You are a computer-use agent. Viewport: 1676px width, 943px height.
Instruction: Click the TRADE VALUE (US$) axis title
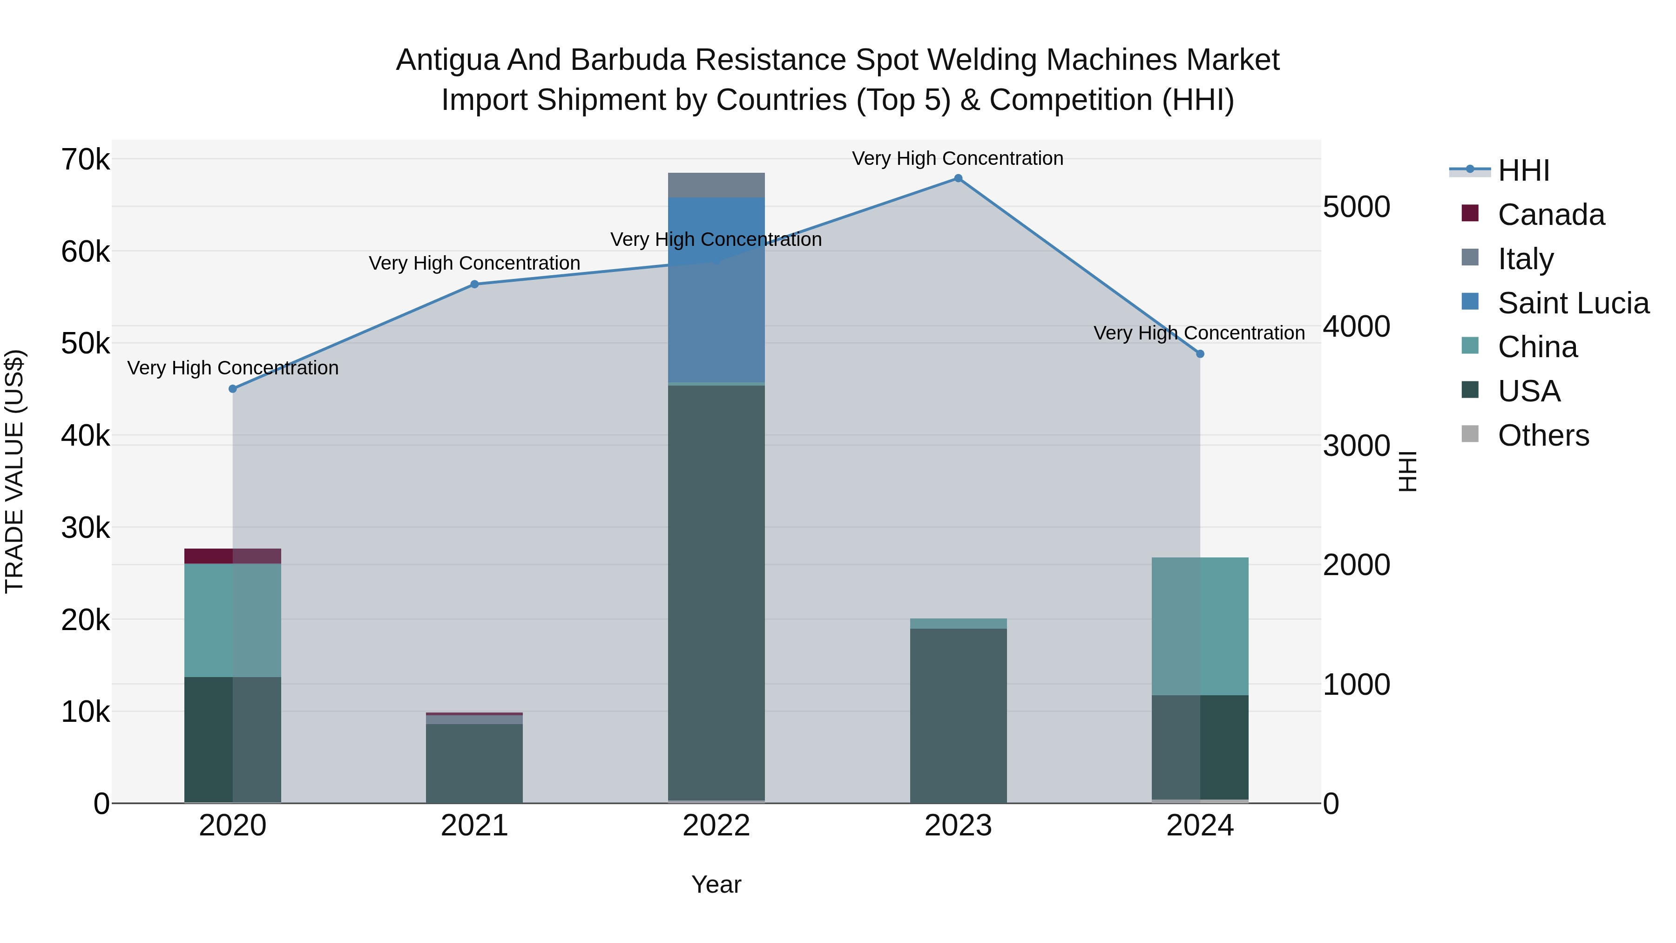click(x=14, y=471)
